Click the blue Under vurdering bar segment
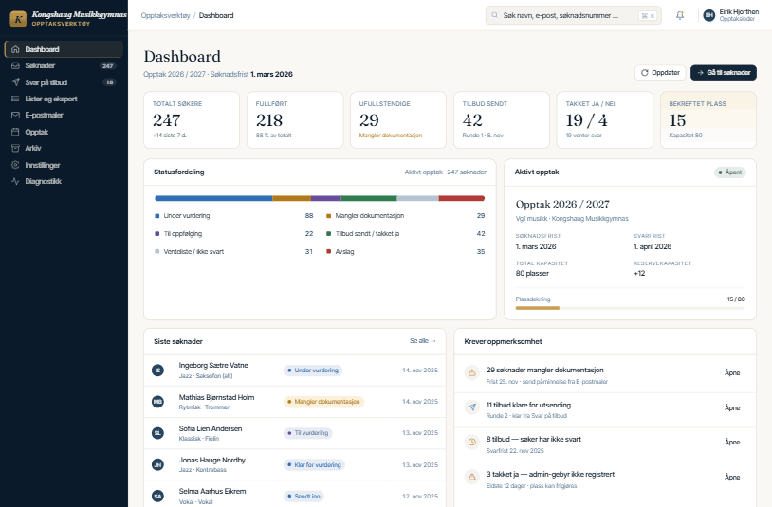772x507 pixels. (x=213, y=198)
